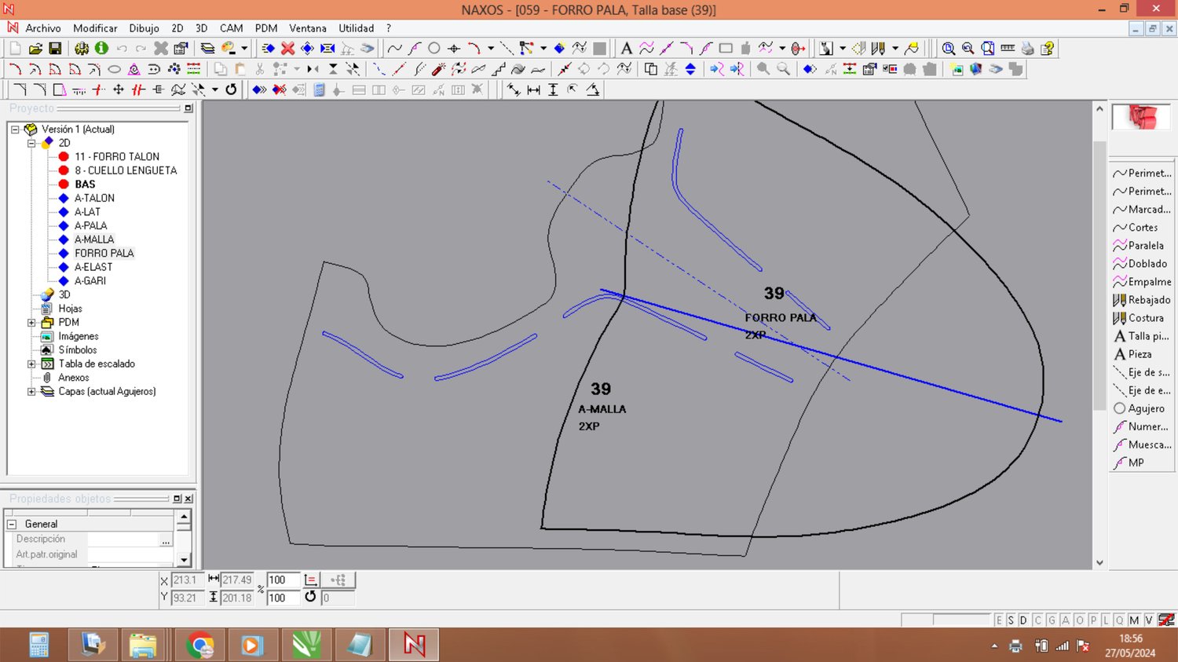
Task: Click the rectangle shape tool icon
Action: tap(726, 49)
